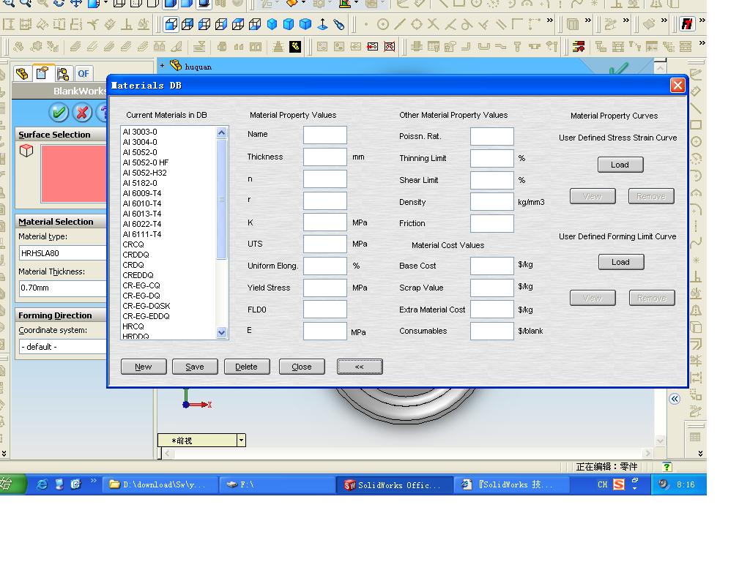Click the sketch circle tool icon in toolbar
750x562 pixels.
point(382,24)
